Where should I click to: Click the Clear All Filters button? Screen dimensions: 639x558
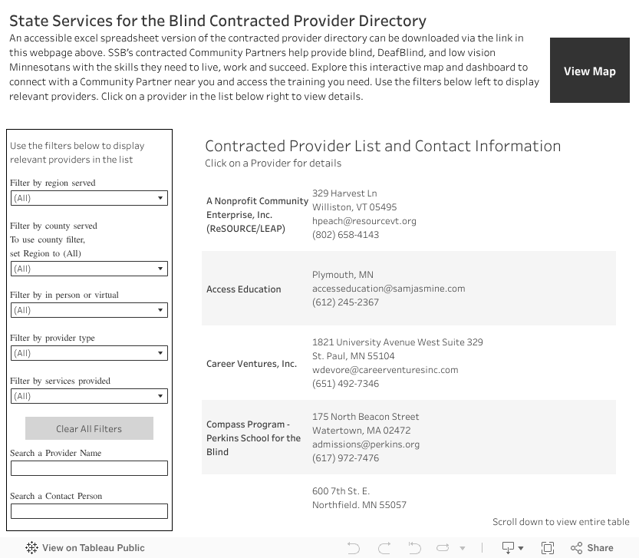(89, 428)
